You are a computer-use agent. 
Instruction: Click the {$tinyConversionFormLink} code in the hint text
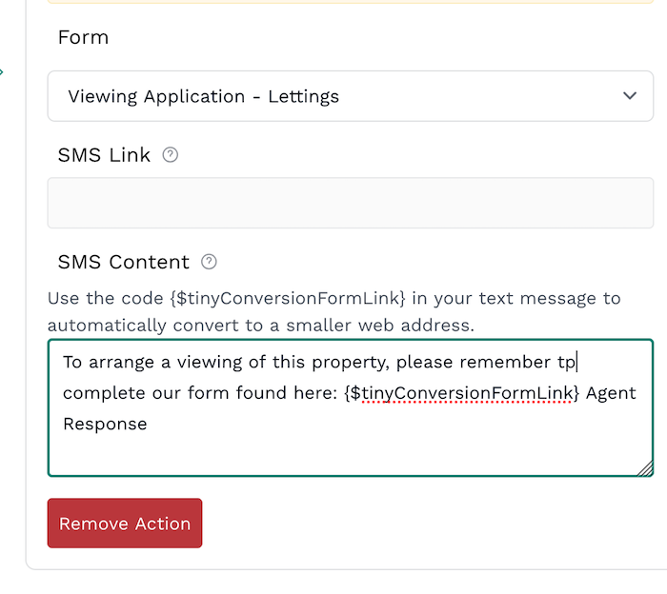pyautogui.click(x=288, y=298)
